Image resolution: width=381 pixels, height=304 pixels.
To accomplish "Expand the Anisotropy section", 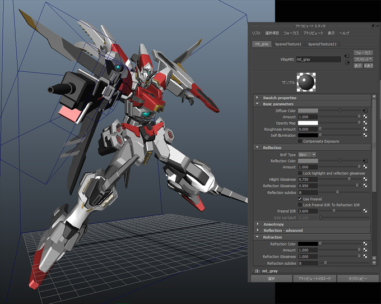I will point(258,224).
